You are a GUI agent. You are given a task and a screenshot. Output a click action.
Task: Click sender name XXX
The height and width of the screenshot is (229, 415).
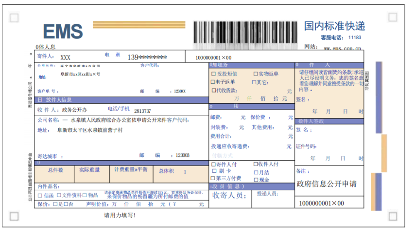point(65,58)
